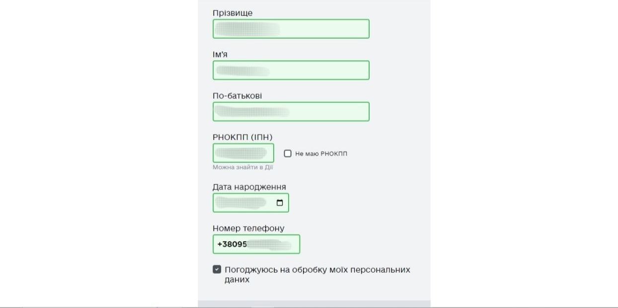
Task: Click the 'Не маю РНОКПП' label text
Action: [x=321, y=154]
